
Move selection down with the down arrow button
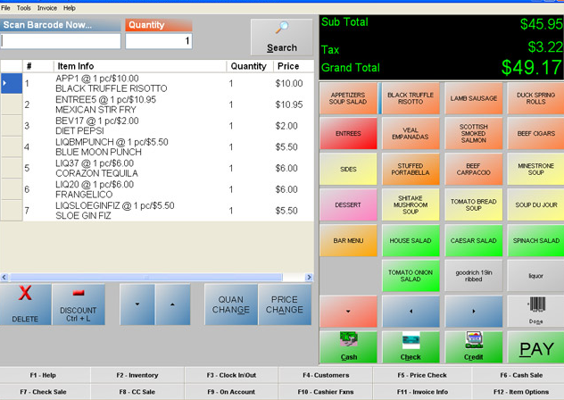click(x=137, y=304)
